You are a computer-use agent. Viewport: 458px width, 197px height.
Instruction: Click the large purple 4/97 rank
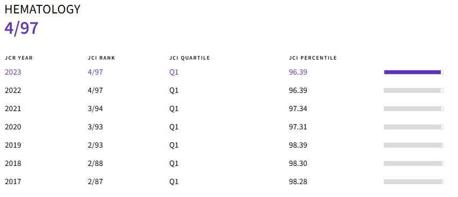coord(22,28)
